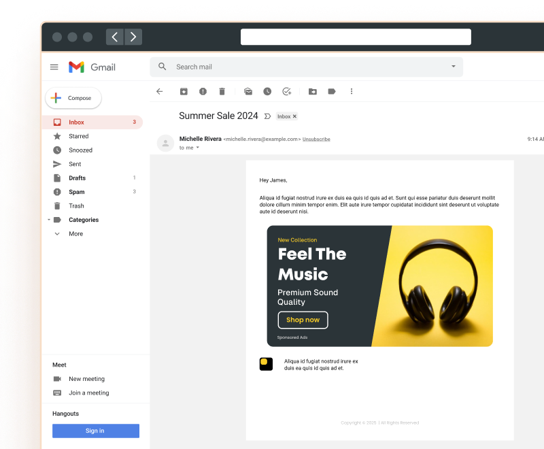This screenshot has height=449, width=544.
Task: Expand the Categories section
Action: [x=57, y=220]
